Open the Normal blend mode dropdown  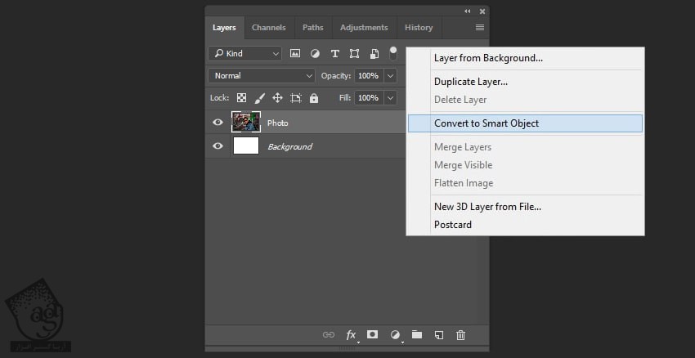[x=262, y=76]
